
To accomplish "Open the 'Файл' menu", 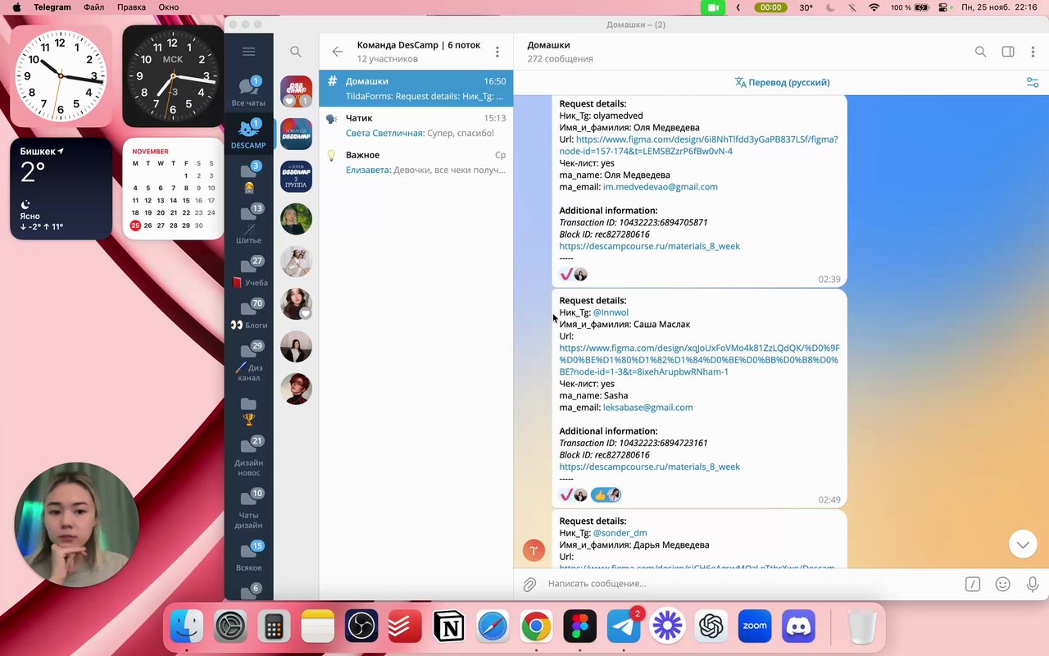I will pos(93,7).
